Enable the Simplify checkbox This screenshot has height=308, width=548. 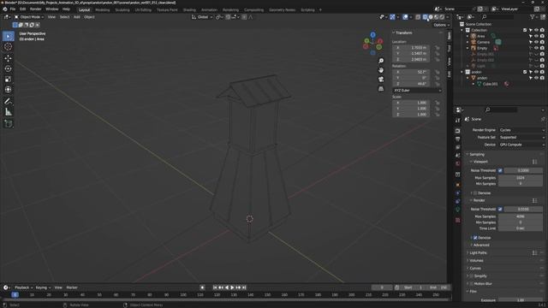472,275
